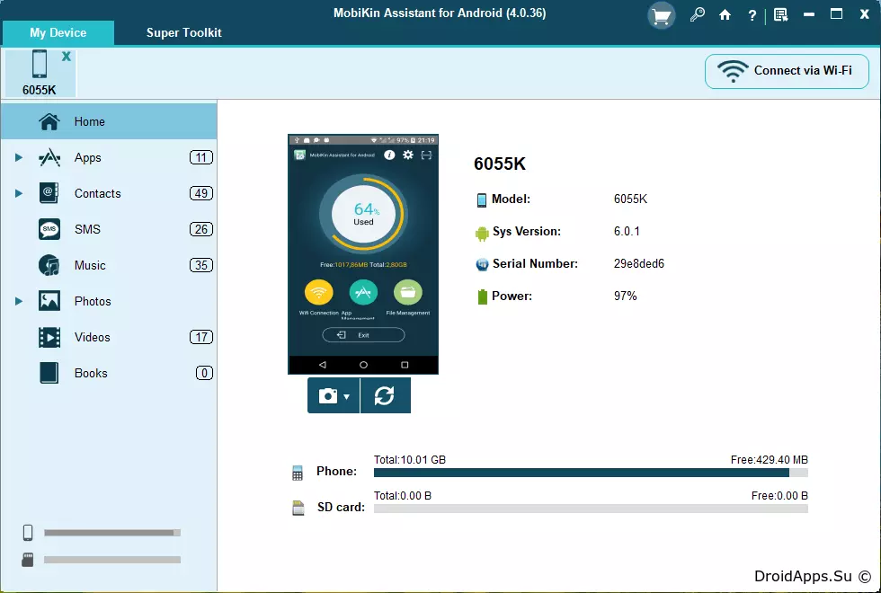Click the sidebar SD card mini bar

[112, 560]
